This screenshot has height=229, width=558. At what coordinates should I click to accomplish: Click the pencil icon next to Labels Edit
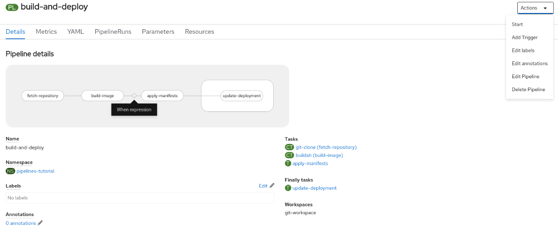click(x=272, y=186)
